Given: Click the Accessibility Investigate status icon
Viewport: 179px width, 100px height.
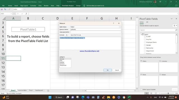Looking at the screenshot, I should tap(7, 93).
